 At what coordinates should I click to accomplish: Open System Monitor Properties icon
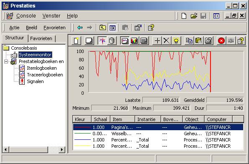click(x=208, y=41)
